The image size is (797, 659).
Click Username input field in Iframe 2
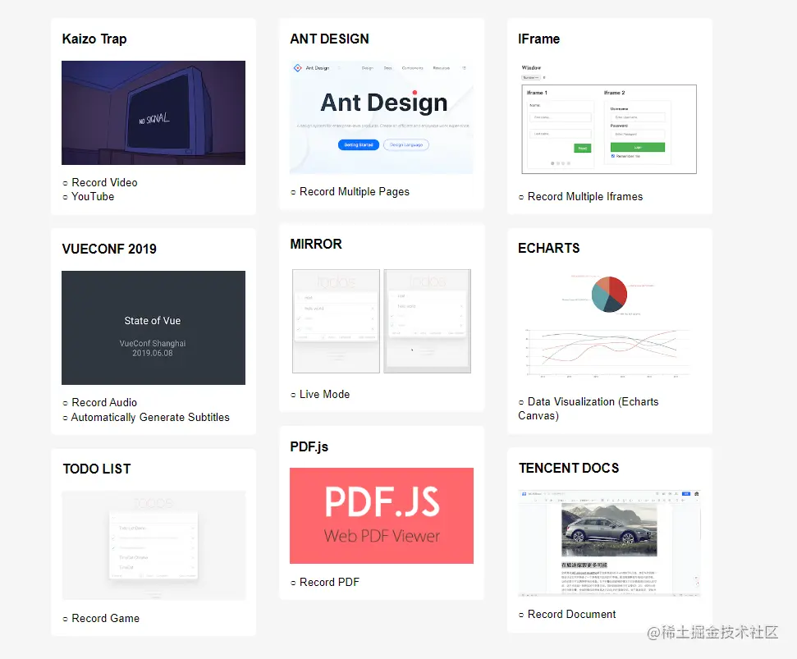click(x=638, y=117)
